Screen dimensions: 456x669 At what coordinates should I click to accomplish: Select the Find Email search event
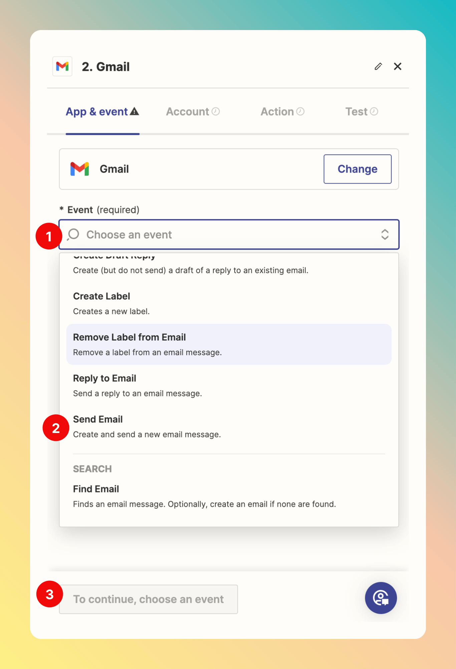click(x=229, y=496)
